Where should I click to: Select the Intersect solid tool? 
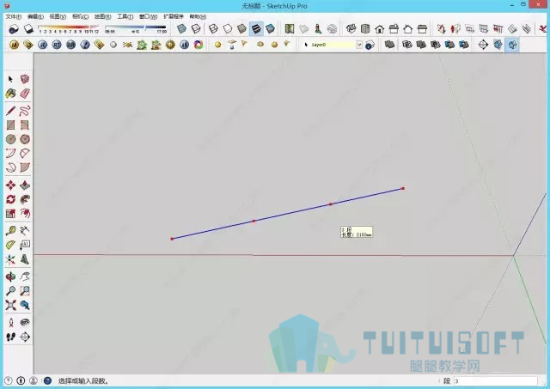pos(406,45)
